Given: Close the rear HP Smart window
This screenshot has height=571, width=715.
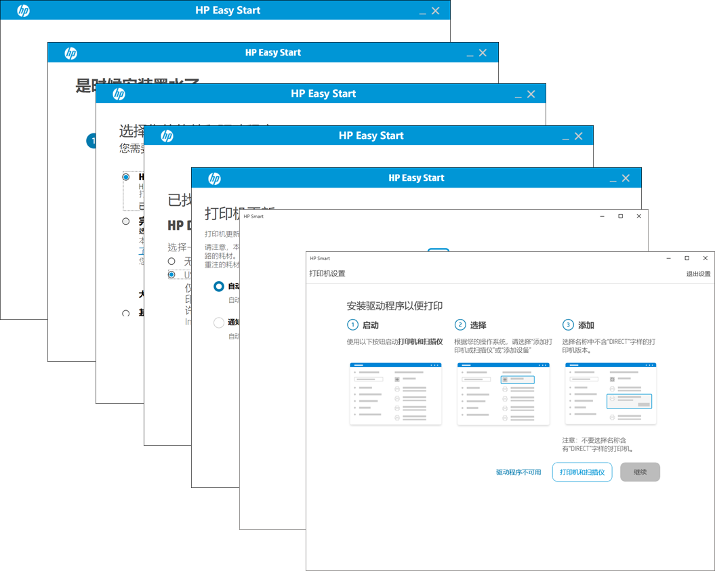Looking at the screenshot, I should point(639,216).
